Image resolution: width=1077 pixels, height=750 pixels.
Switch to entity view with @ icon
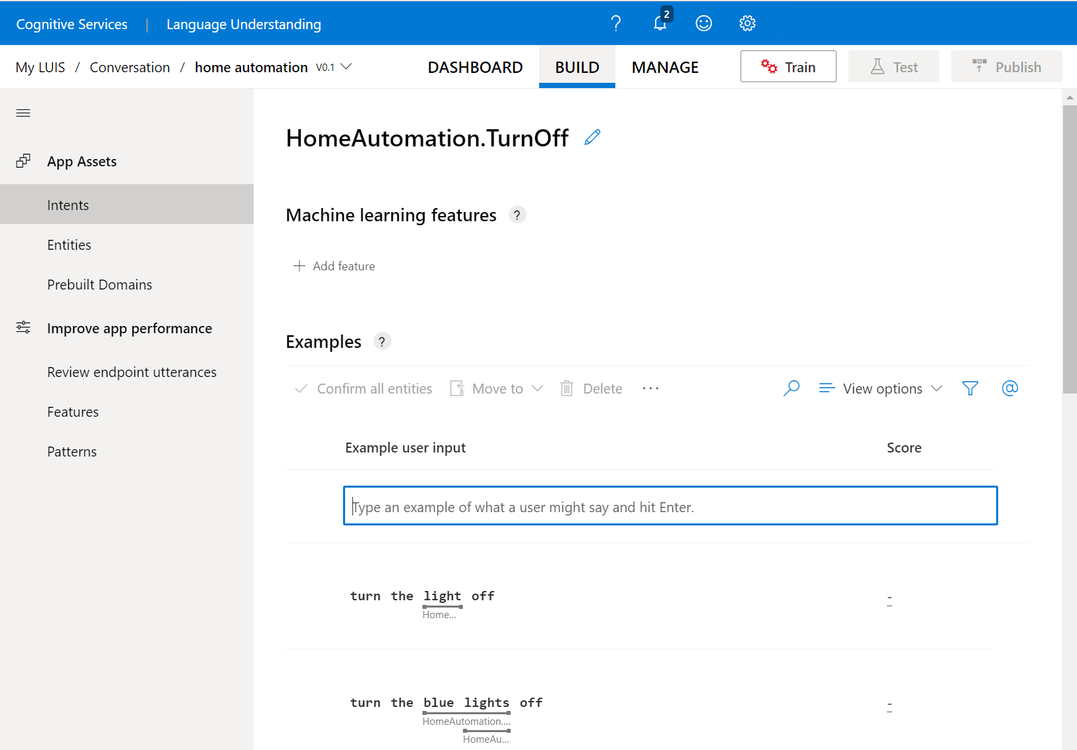coord(1009,388)
